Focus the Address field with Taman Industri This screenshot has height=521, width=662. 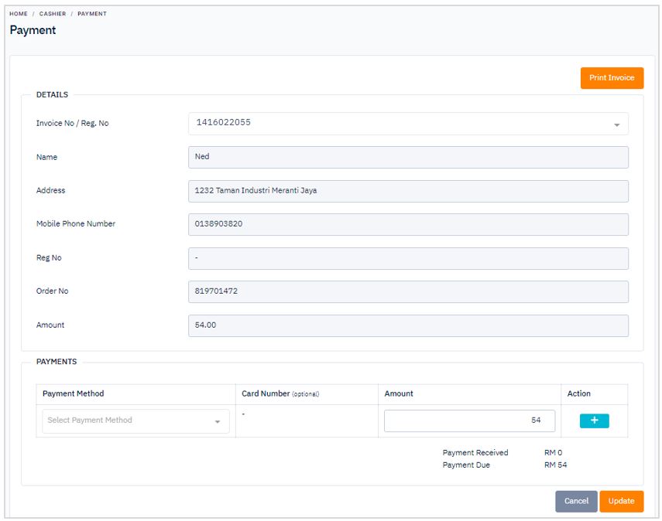pos(408,191)
